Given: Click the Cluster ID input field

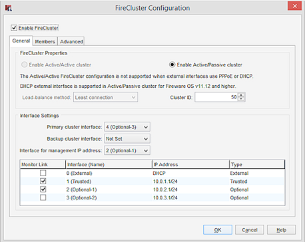Looking at the screenshot, I should pos(216,97).
